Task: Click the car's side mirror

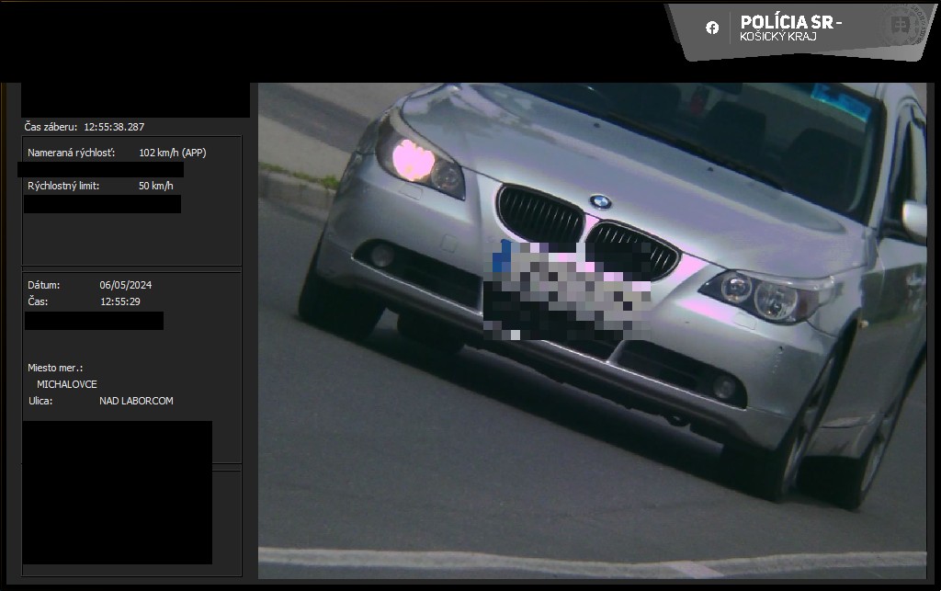Action: click(914, 221)
